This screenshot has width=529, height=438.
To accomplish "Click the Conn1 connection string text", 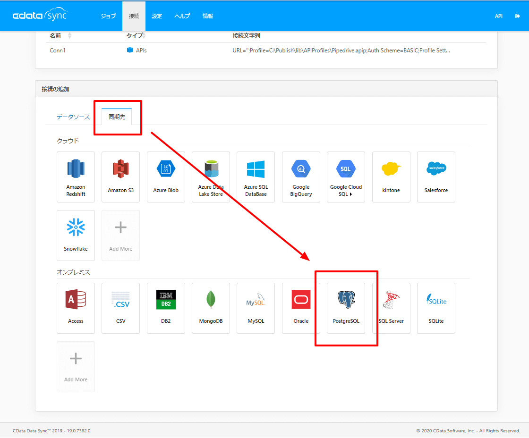I will (x=341, y=50).
